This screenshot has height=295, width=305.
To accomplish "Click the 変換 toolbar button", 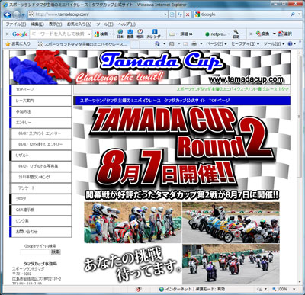I will coord(262,34).
